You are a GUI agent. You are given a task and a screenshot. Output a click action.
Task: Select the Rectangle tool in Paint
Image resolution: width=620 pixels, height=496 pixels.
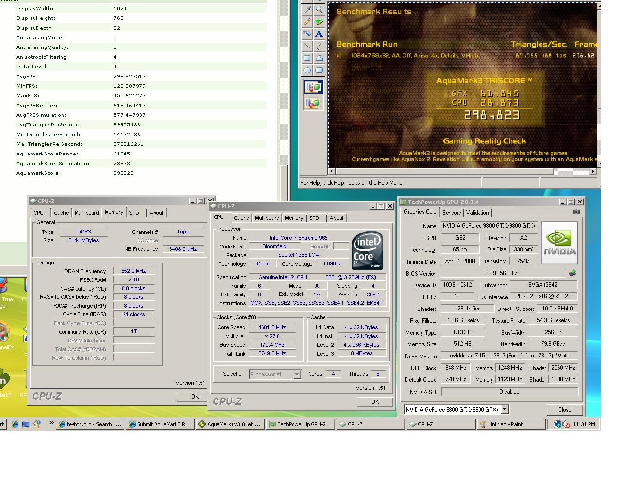(x=307, y=58)
